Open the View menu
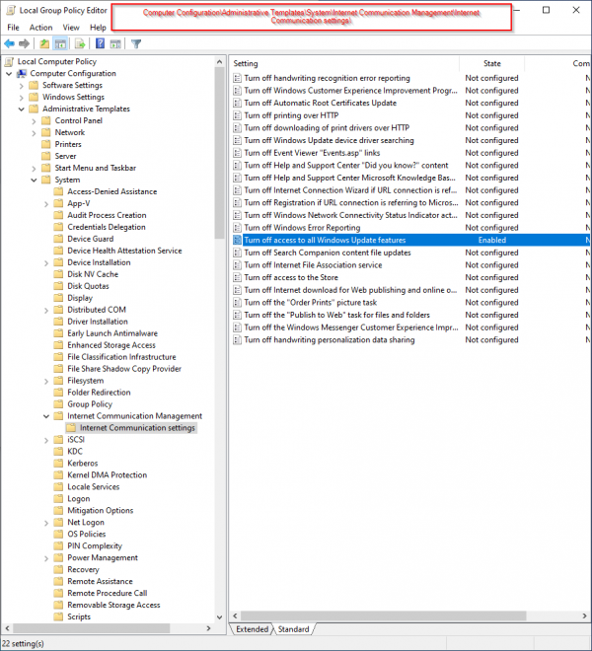 (71, 28)
